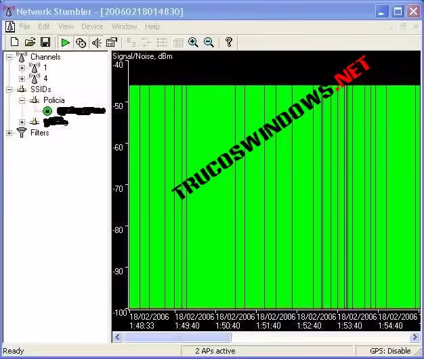Viewport: 424px width, 359px height.
Task: Click the Network Stumbler title bar icon
Action: click(x=8, y=11)
